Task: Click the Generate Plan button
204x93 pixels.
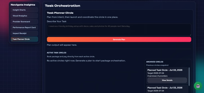Action: pos(119,40)
